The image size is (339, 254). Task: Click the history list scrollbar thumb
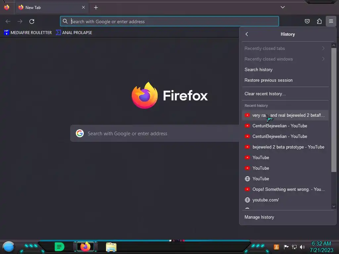334,110
